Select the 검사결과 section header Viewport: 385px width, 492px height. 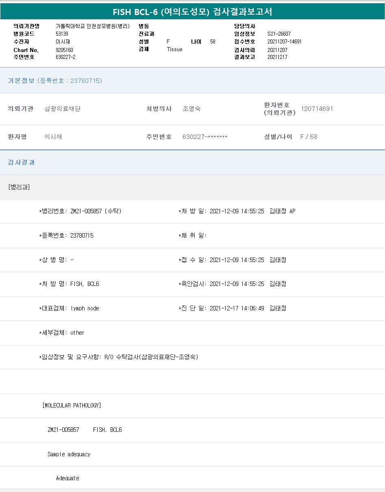[x=22, y=162]
